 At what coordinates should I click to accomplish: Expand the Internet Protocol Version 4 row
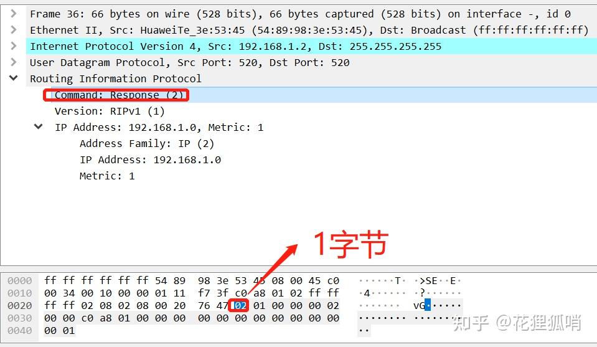pyautogui.click(x=14, y=46)
